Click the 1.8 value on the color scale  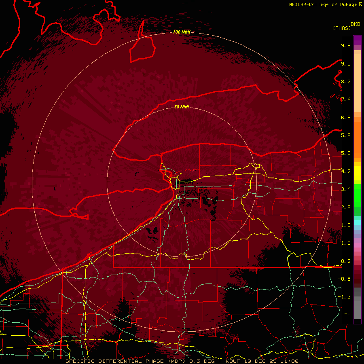pyautogui.click(x=346, y=225)
